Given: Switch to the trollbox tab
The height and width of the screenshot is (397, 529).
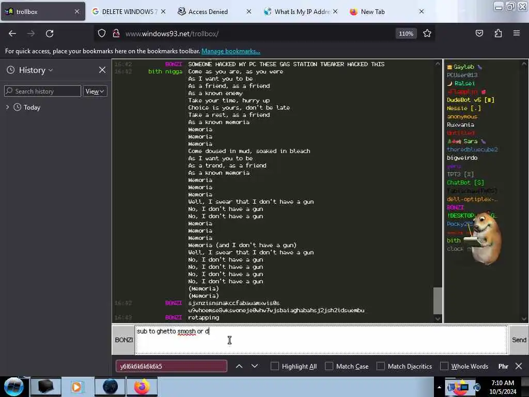Looking at the screenshot, I should pyautogui.click(x=43, y=11).
